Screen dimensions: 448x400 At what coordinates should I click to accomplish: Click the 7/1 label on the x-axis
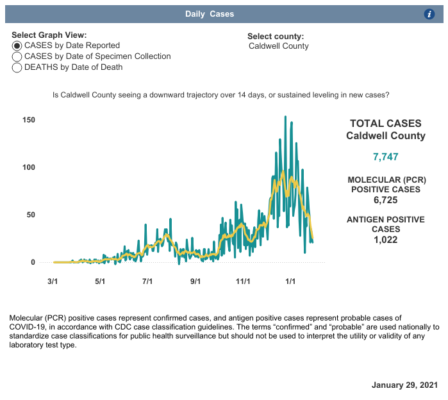click(147, 281)
